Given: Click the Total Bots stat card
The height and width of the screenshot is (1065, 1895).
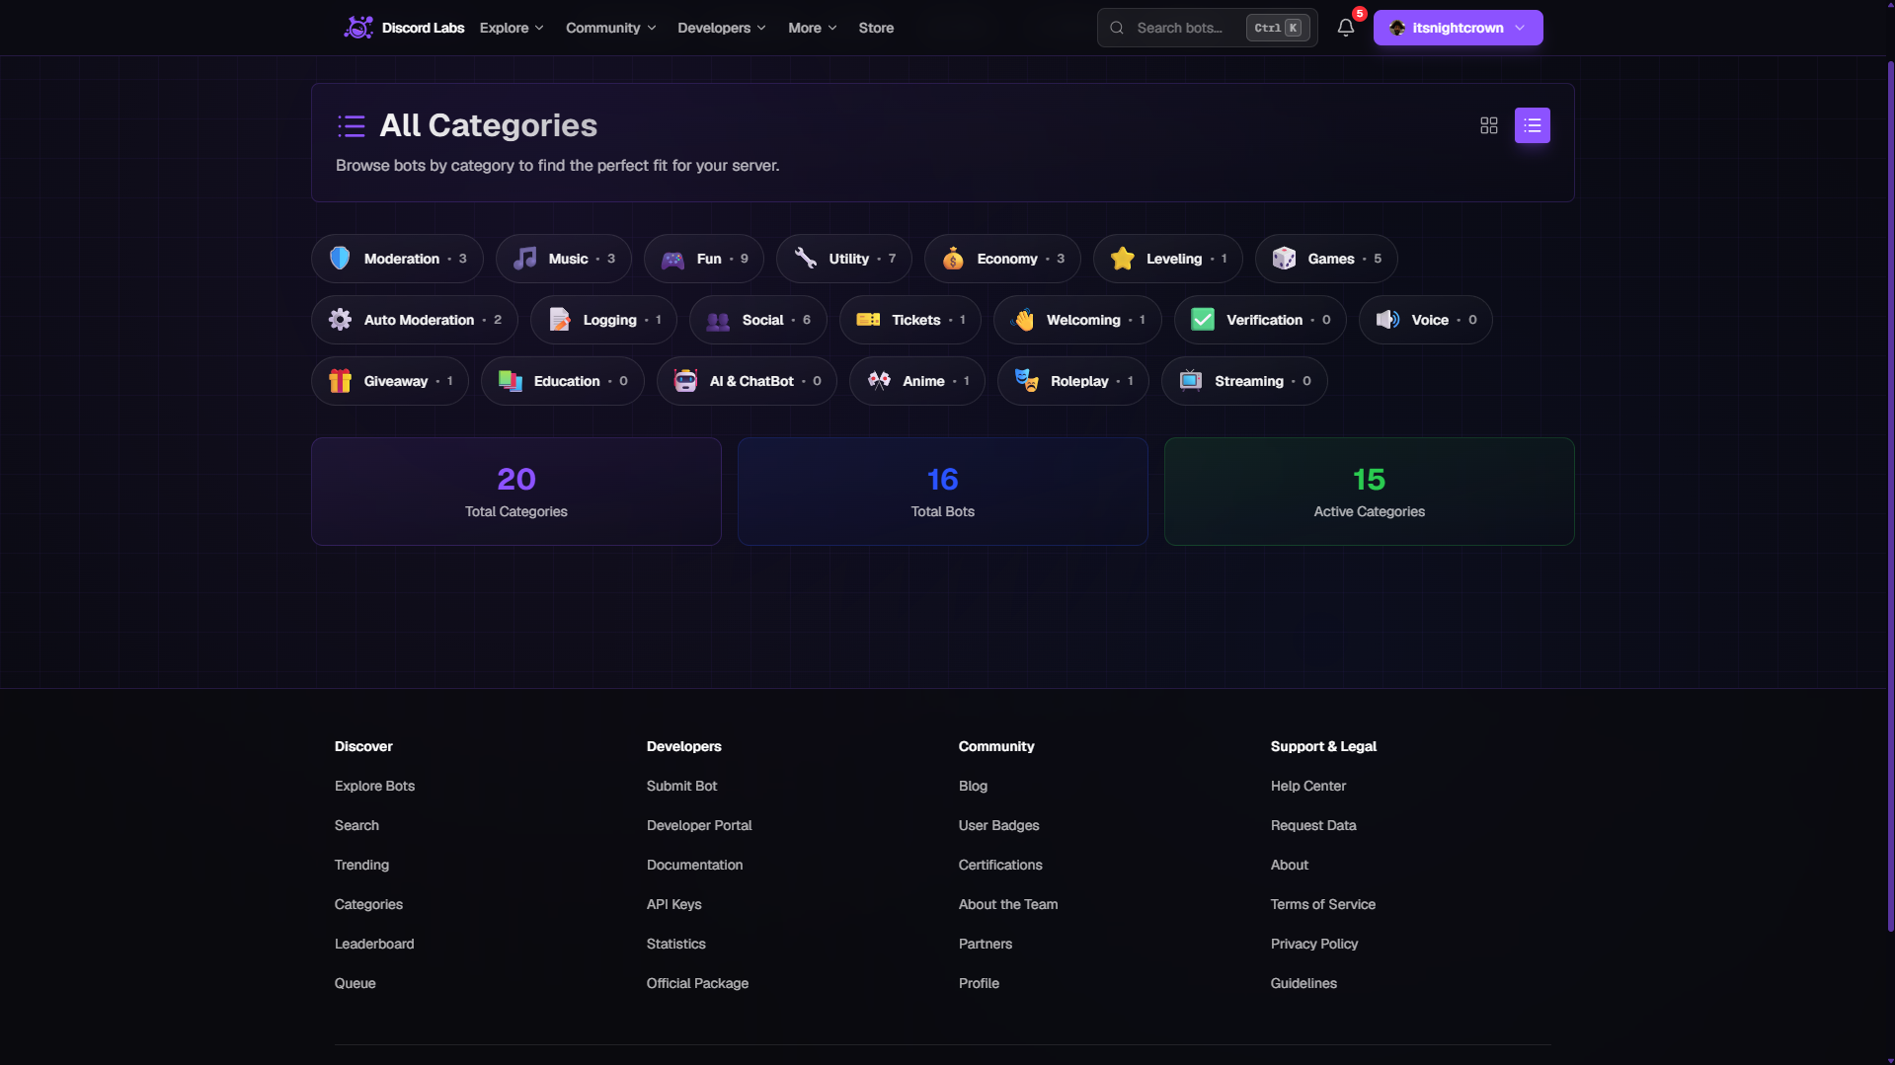Looking at the screenshot, I should pyautogui.click(x=942, y=492).
